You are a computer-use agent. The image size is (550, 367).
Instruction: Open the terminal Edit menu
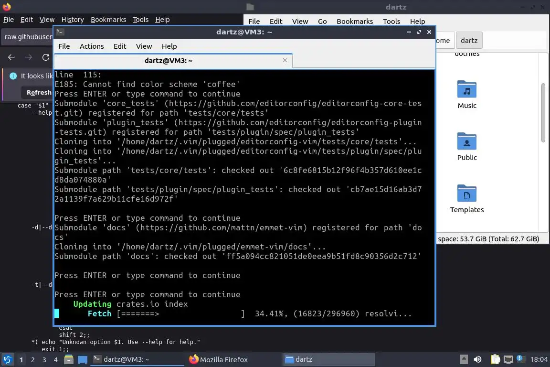pos(120,46)
